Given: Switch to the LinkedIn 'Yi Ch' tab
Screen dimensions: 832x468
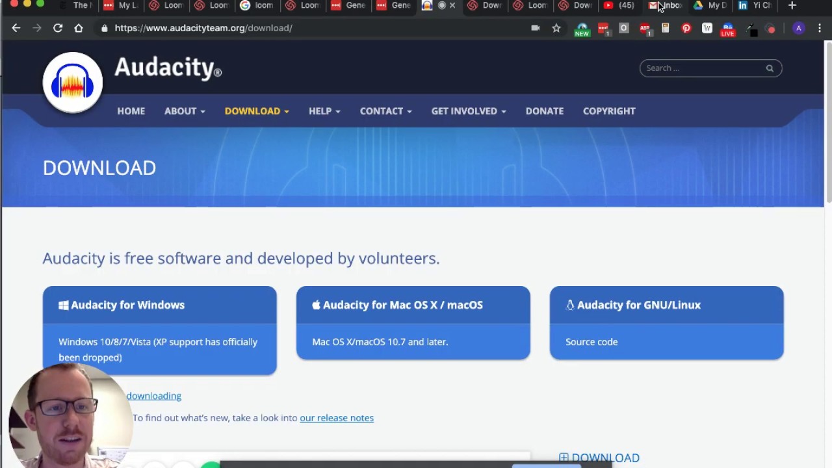Looking at the screenshot, I should point(756,5).
